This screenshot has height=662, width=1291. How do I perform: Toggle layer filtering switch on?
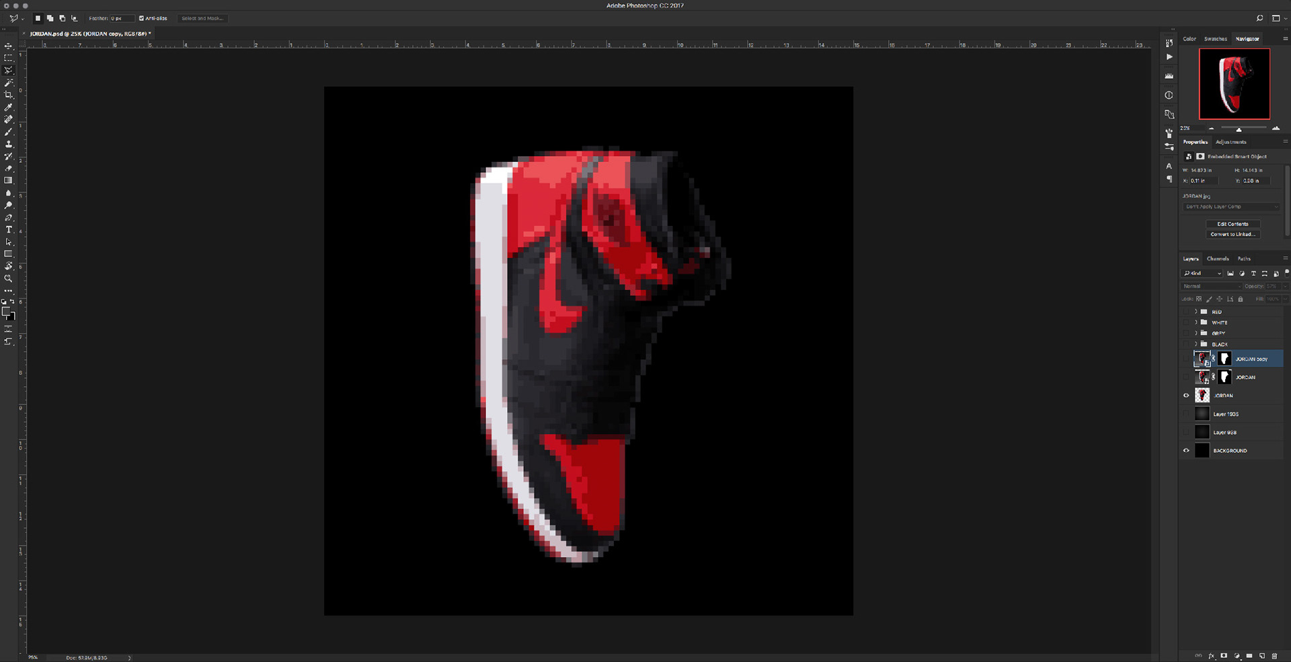point(1286,272)
